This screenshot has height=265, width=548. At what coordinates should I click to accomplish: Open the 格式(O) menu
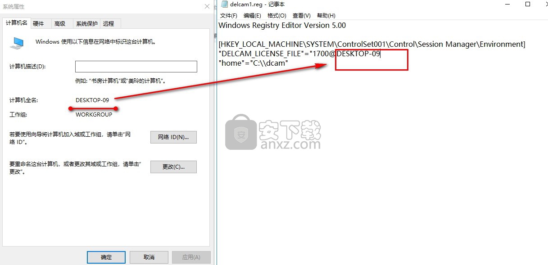tap(276, 16)
